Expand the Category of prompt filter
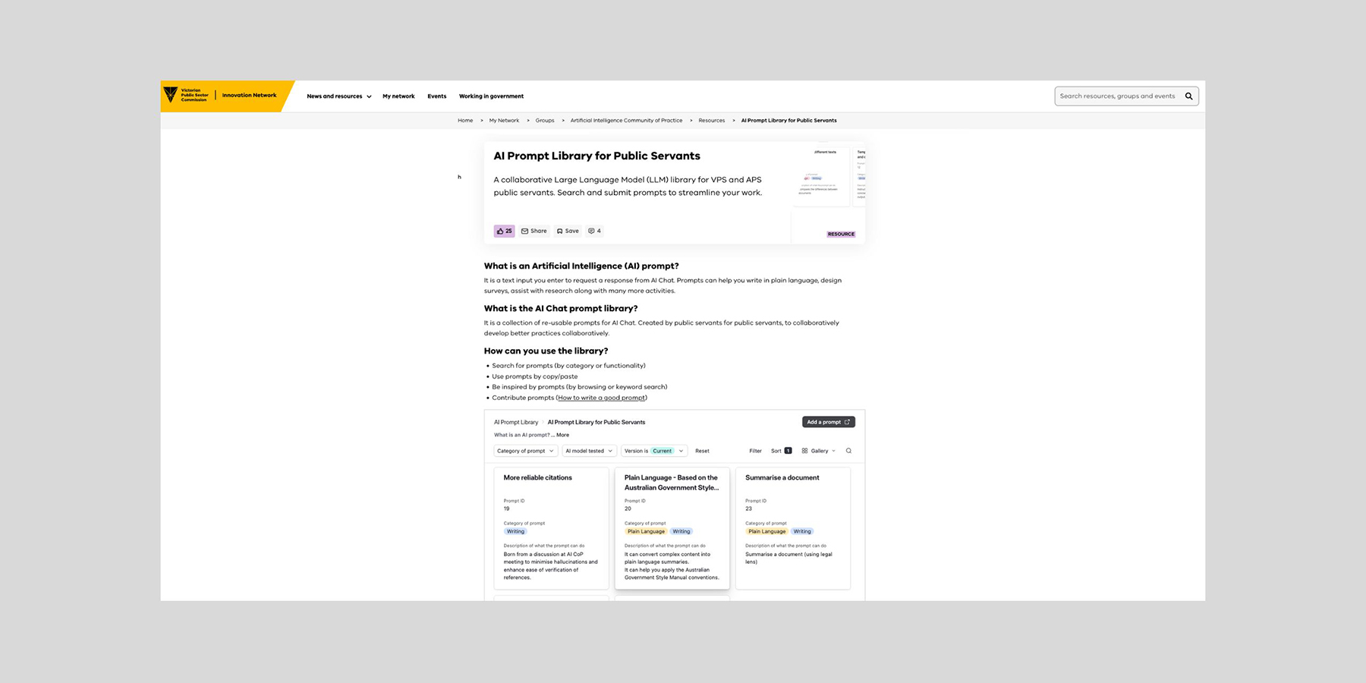 [x=525, y=451]
